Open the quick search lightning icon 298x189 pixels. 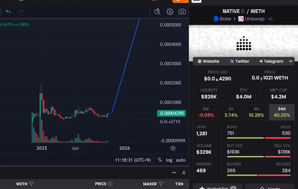coord(157,11)
